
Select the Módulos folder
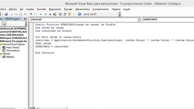pyautogui.click(x=6, y=54)
